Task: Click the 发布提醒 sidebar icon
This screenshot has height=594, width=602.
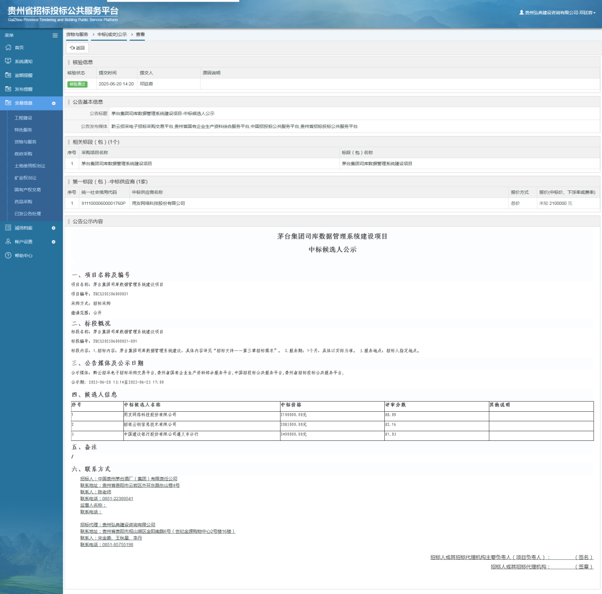Action: 8,89
